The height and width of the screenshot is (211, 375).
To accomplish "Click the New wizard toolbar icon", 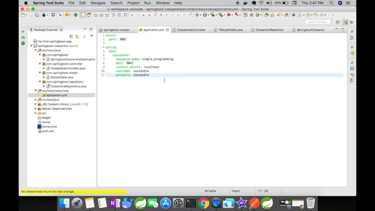I will pos(23,15).
